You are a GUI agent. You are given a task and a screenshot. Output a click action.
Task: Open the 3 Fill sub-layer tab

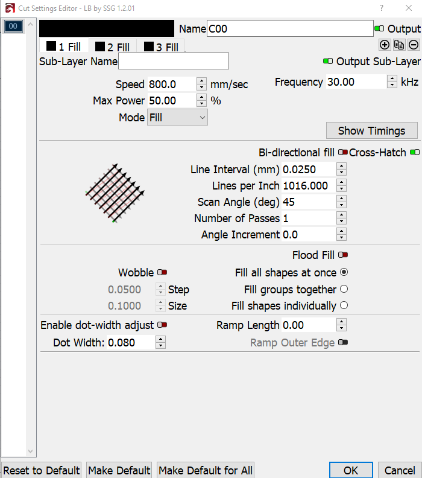tap(160, 47)
